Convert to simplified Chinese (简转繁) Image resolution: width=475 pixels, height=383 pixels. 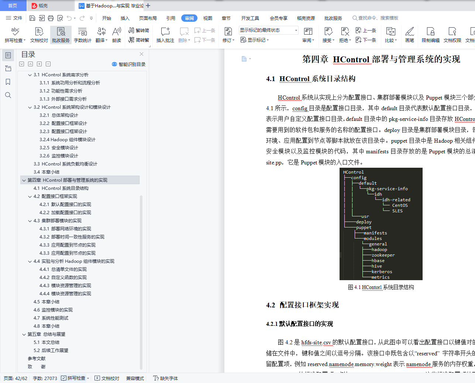tap(139, 40)
